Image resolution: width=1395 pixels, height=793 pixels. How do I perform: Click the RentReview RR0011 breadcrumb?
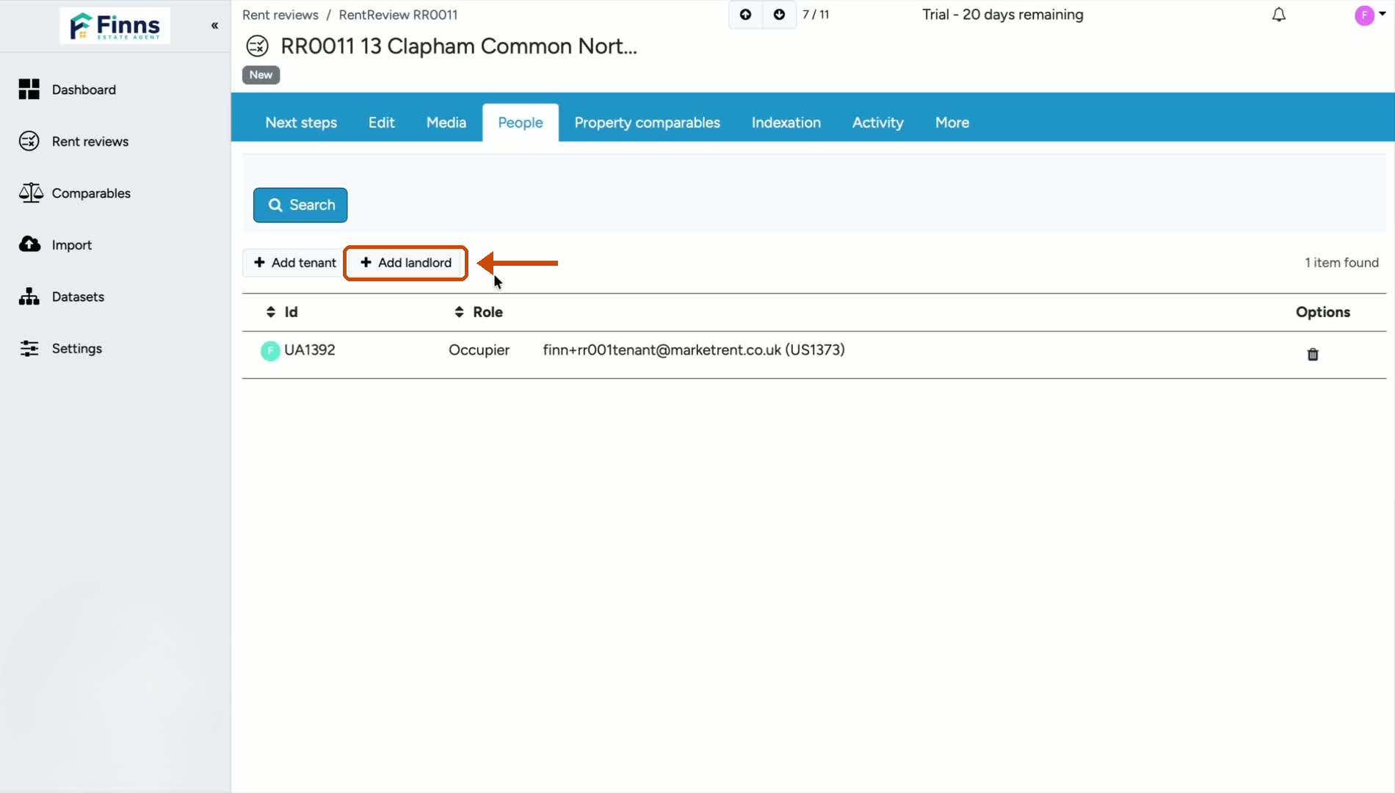(x=398, y=15)
